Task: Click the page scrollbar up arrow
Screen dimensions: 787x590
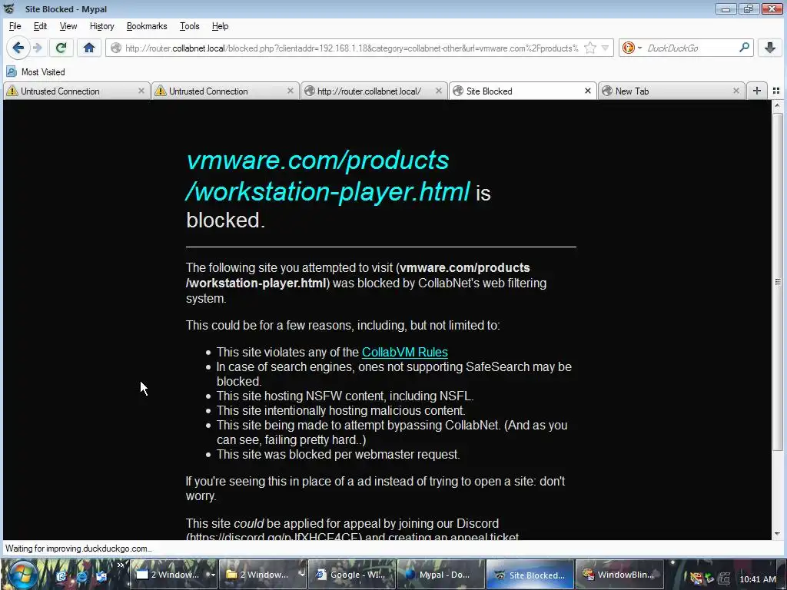Action: coord(778,105)
